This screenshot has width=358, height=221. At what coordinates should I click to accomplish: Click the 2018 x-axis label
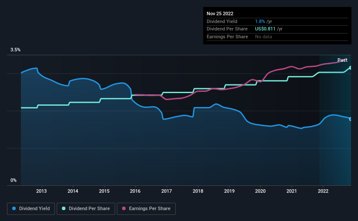click(198, 191)
